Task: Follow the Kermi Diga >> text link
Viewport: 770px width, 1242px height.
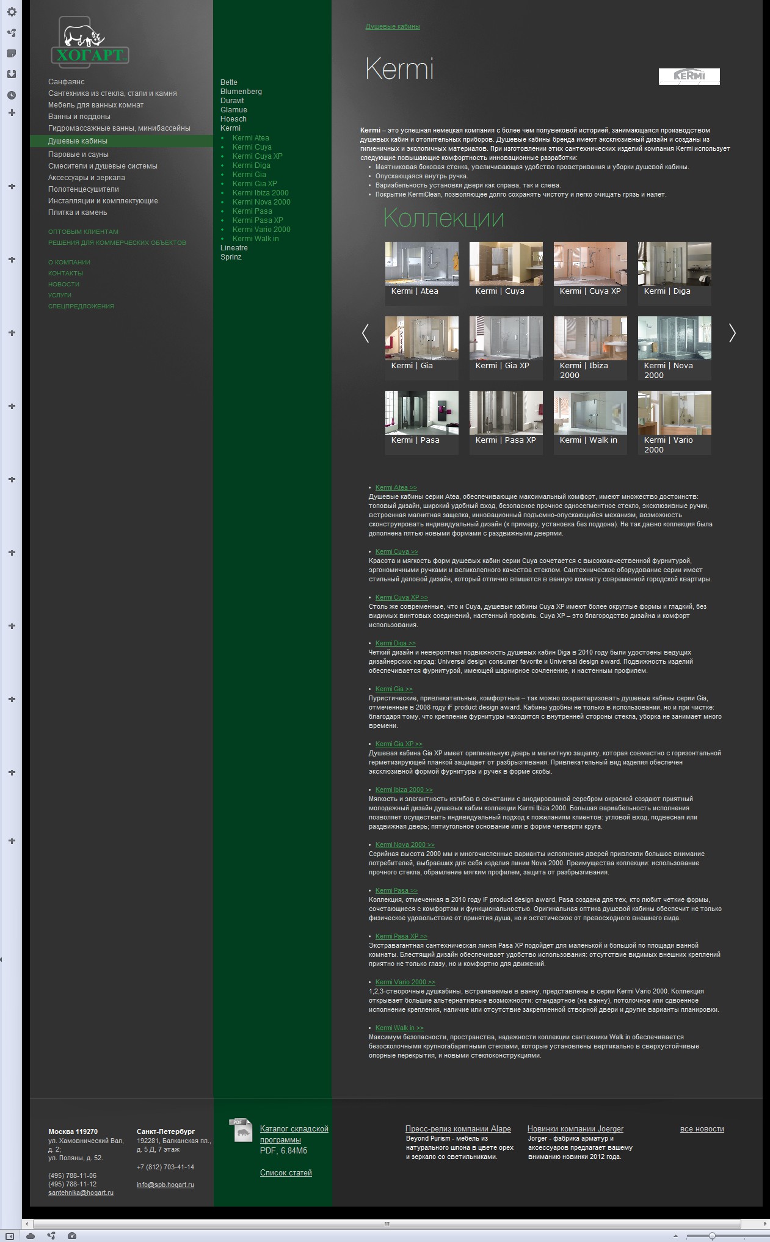Action: click(x=396, y=644)
